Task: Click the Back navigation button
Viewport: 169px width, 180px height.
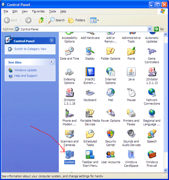Action: 11,20
